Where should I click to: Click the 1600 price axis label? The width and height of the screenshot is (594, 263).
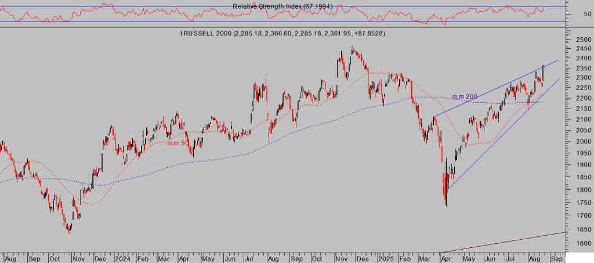[582, 243]
